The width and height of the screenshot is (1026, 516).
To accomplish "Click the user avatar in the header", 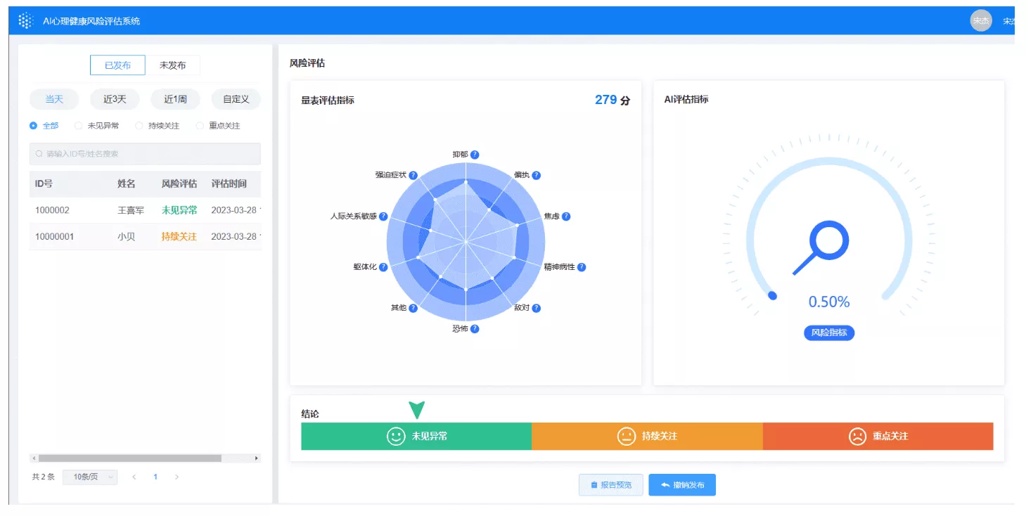I will (981, 20).
